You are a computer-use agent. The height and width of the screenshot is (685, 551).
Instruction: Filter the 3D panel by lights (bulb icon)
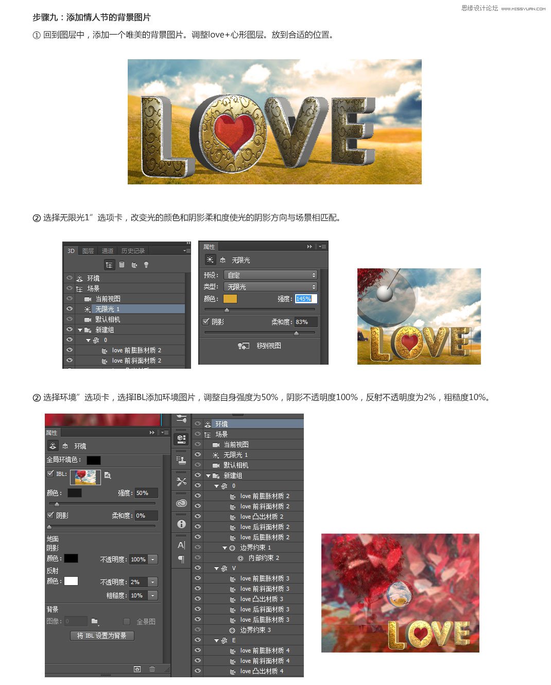(x=146, y=265)
